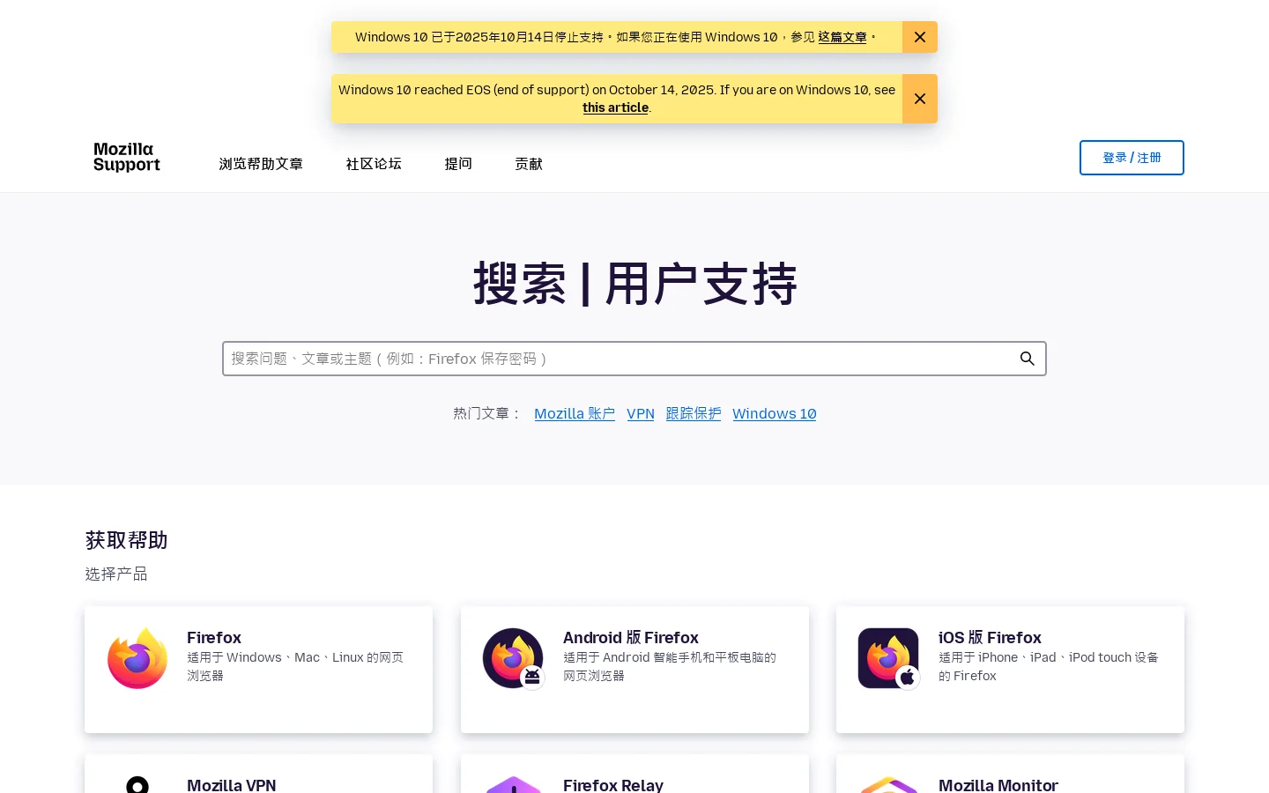
Task: Open the 社区论坛 menu
Action: [374, 164]
